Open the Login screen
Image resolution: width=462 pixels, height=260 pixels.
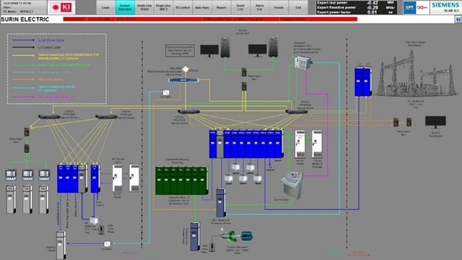coord(105,8)
